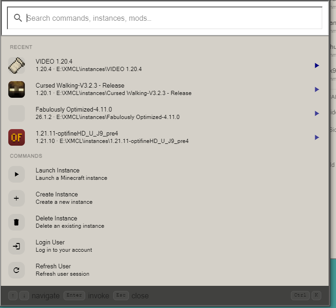Click the Delete Instance trash icon

click(17, 222)
